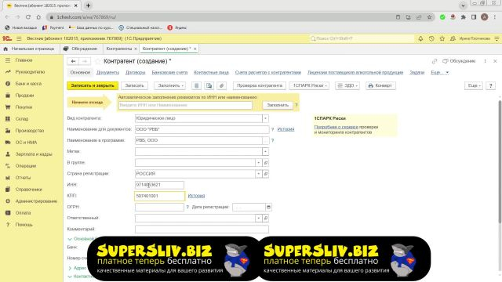Click the ИНН input field

[159, 185]
